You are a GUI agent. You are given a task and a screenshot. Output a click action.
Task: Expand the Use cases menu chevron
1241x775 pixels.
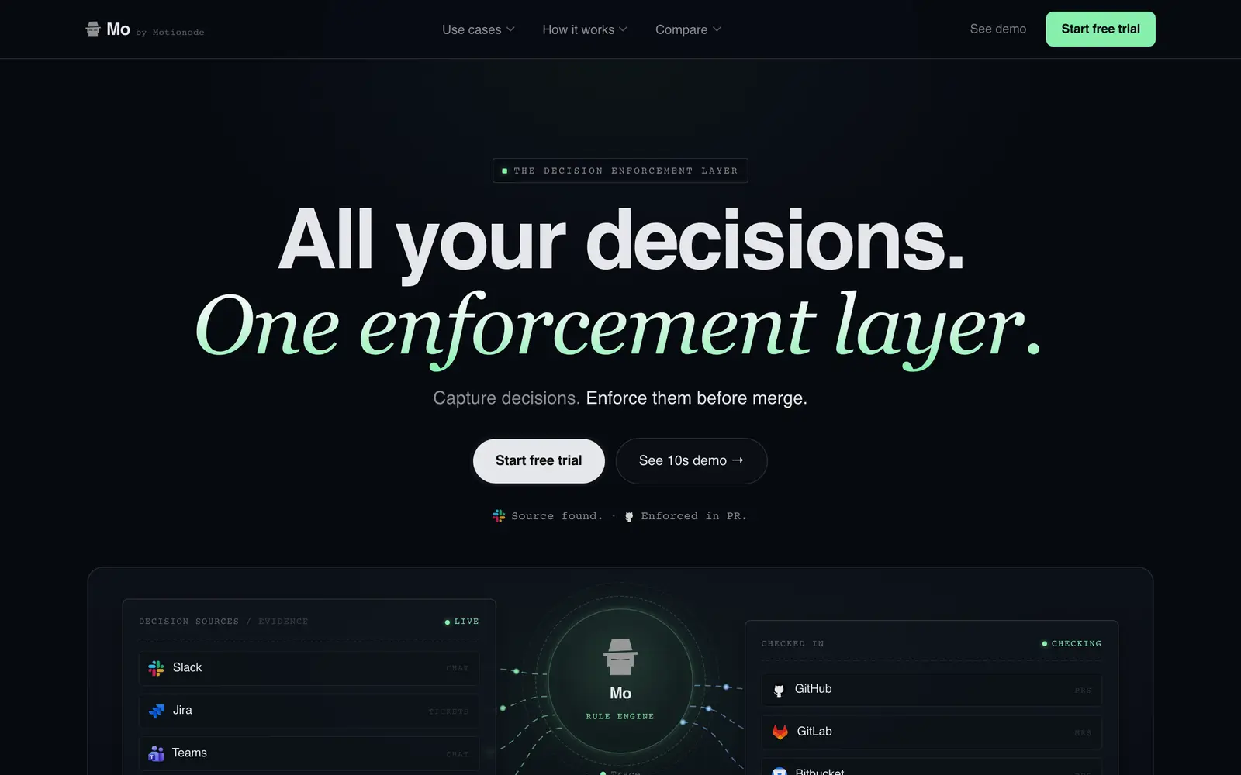[x=510, y=29]
